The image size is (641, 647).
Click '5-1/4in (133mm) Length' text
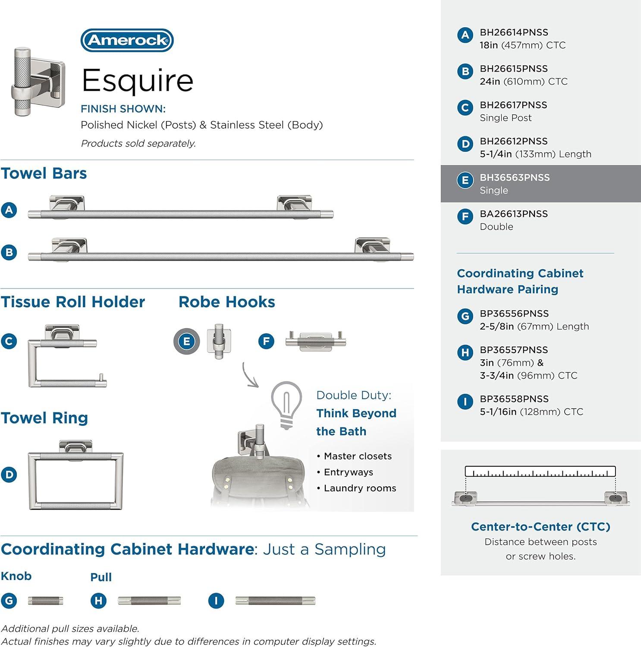(x=535, y=154)
